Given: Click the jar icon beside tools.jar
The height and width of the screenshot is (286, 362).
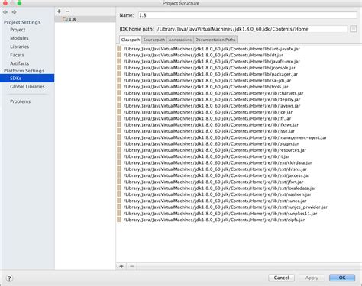Looking at the screenshot, I should point(119,87).
